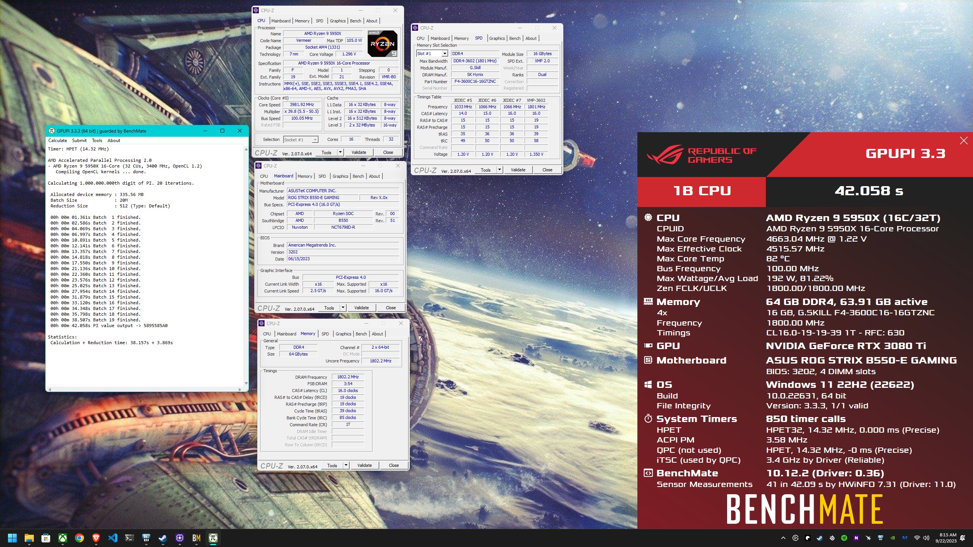Click the AMD Ryzen 9 logo in CPU-Z

point(383,43)
